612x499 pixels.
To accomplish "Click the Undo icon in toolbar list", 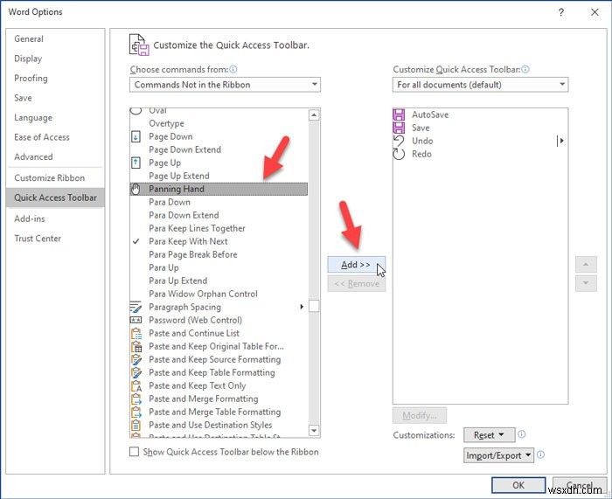I will coord(399,141).
